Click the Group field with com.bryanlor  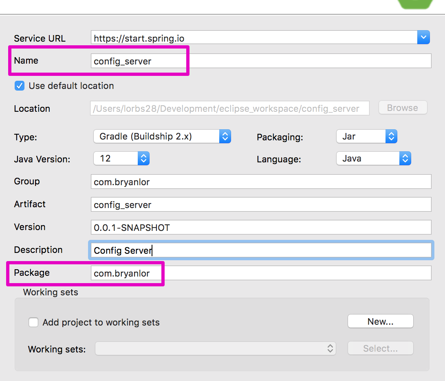(x=261, y=182)
